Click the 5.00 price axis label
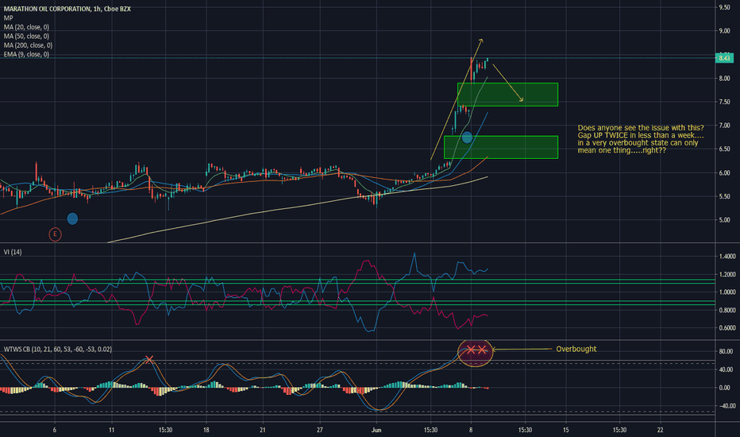This screenshot has height=437, width=740. point(724,220)
